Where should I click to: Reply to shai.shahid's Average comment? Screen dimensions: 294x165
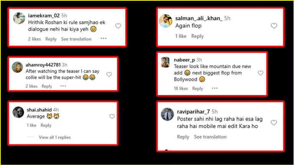(x=46, y=125)
